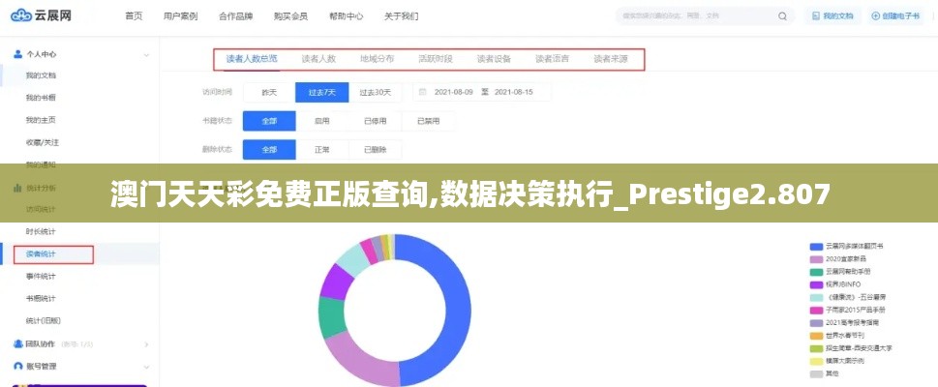The height and width of the screenshot is (387, 938).
Task: Click the start date 2021-08-09 field
Action: 453,92
